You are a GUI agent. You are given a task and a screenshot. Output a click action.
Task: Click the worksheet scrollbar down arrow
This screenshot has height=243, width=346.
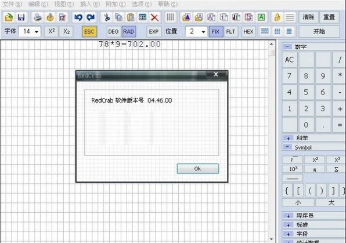[272, 239]
